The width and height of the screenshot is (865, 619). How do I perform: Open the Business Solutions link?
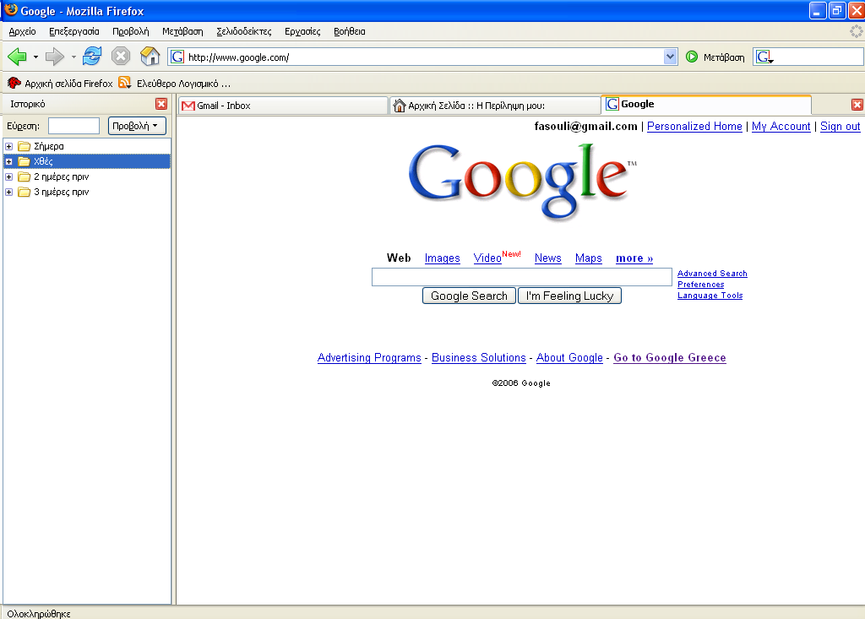[479, 357]
